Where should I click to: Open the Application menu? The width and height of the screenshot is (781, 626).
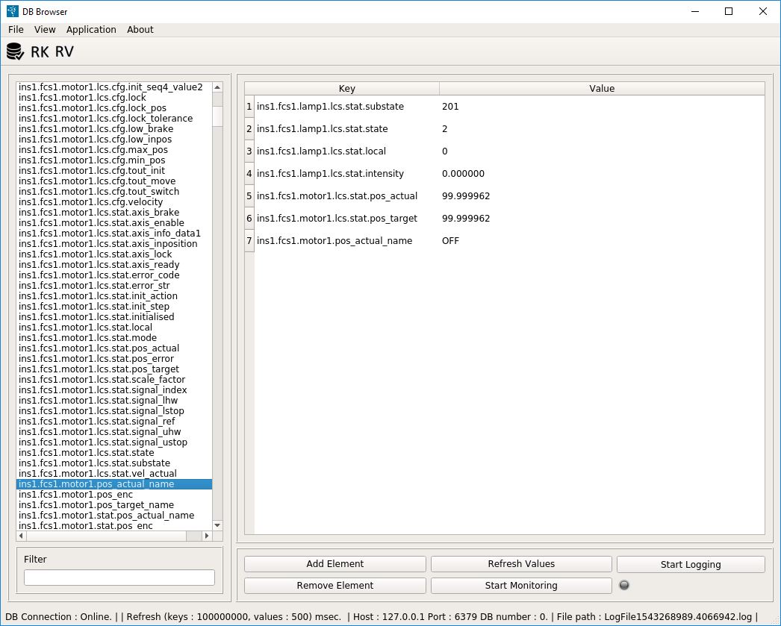[x=91, y=30]
